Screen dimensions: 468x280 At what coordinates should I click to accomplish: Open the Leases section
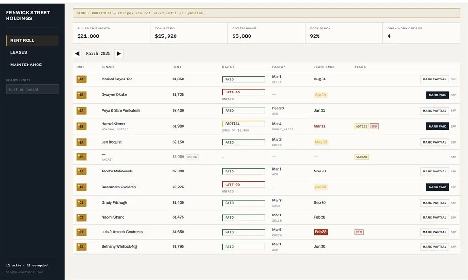click(32, 52)
